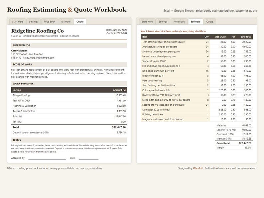Click Ridge vent per 20 lf item

tap(153, 76)
